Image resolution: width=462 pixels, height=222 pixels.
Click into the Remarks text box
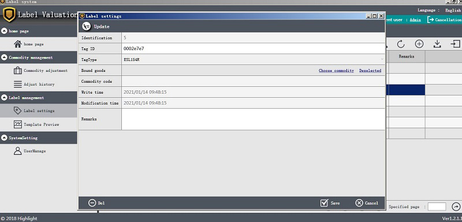click(253, 119)
